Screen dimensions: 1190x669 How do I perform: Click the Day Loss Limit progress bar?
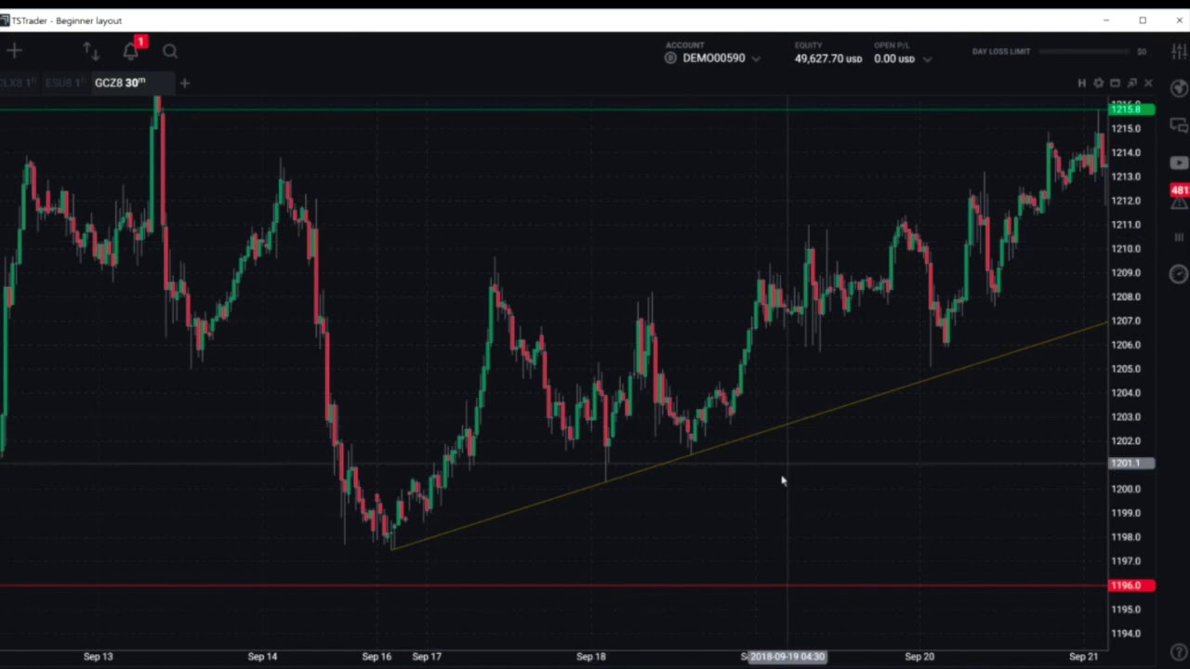coord(1085,51)
